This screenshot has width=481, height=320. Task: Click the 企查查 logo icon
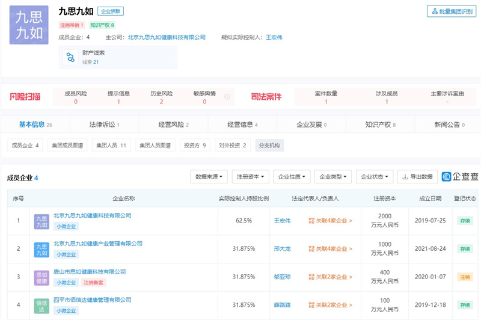(x=447, y=177)
